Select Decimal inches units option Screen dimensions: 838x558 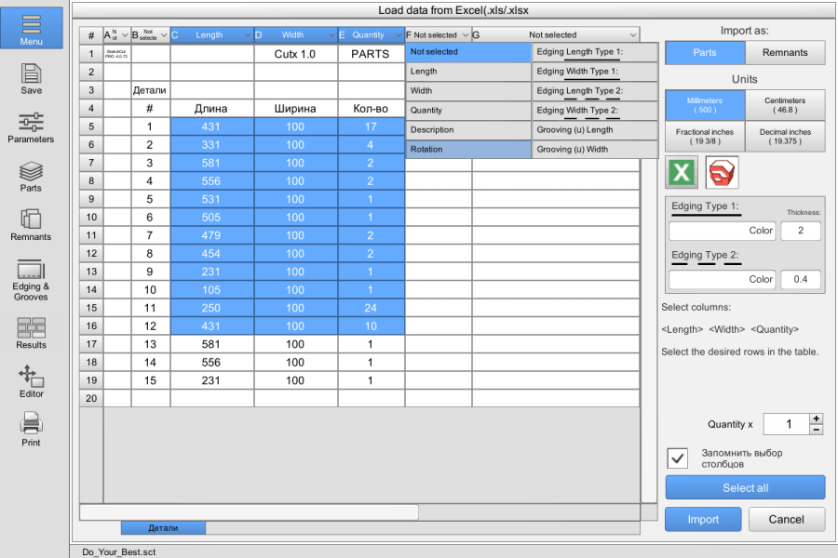pyautogui.click(x=785, y=137)
